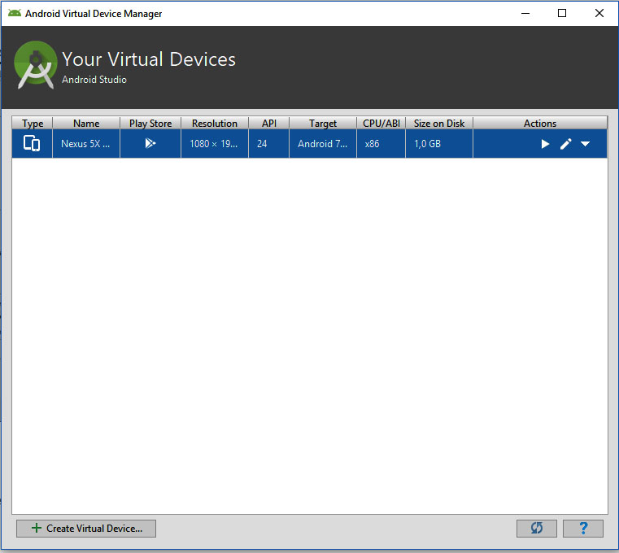Sort by CPU/ABI column header
This screenshot has width=619, height=553.
[381, 124]
